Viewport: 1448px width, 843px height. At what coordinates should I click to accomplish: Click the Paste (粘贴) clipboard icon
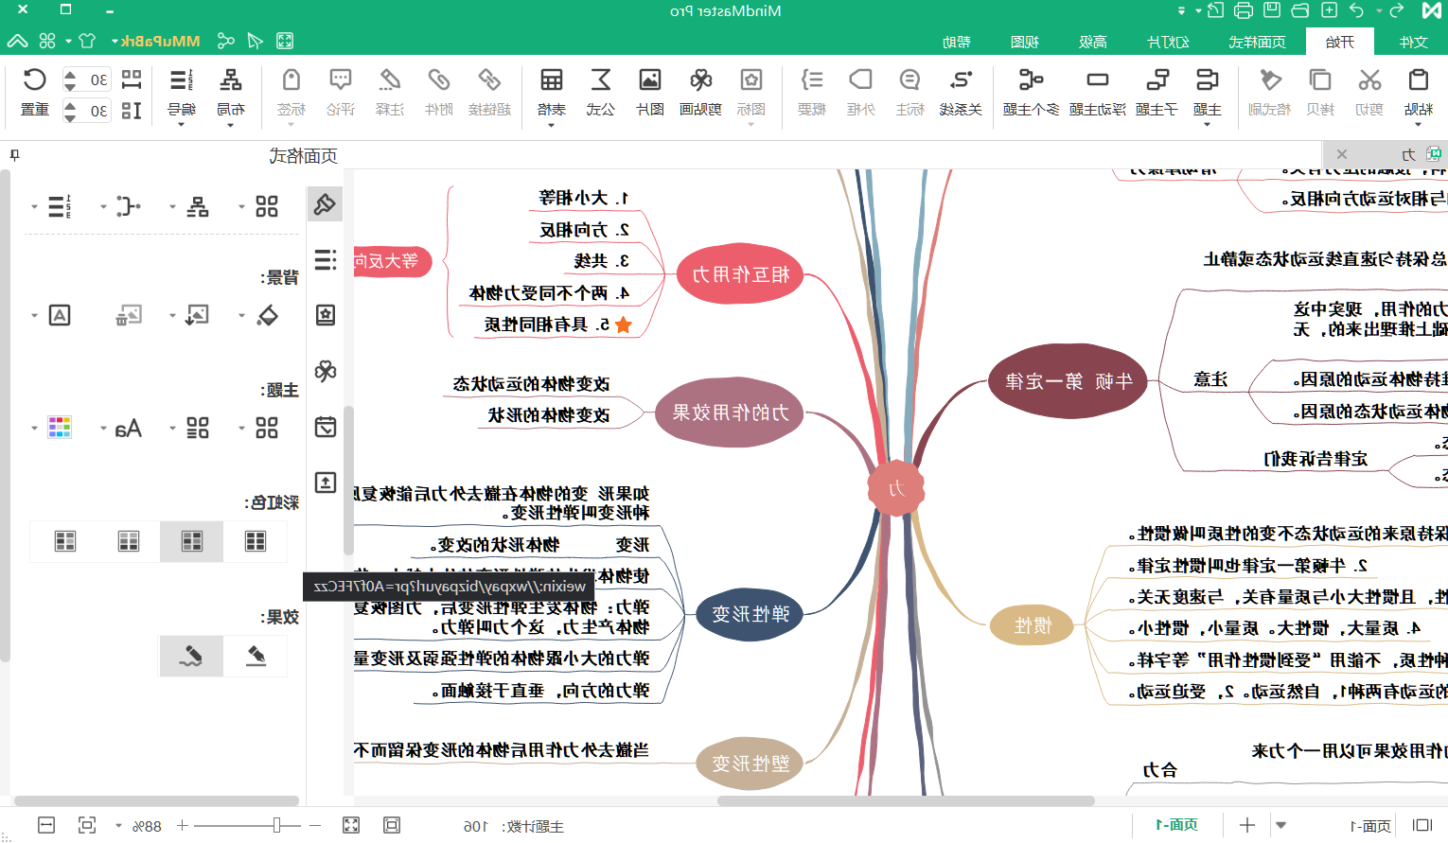(x=1418, y=80)
